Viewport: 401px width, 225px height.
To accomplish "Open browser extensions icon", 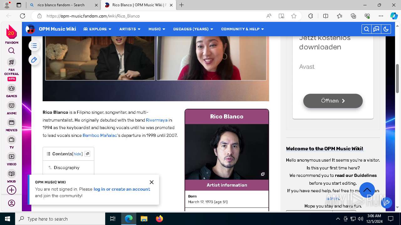I will click(x=310, y=16).
